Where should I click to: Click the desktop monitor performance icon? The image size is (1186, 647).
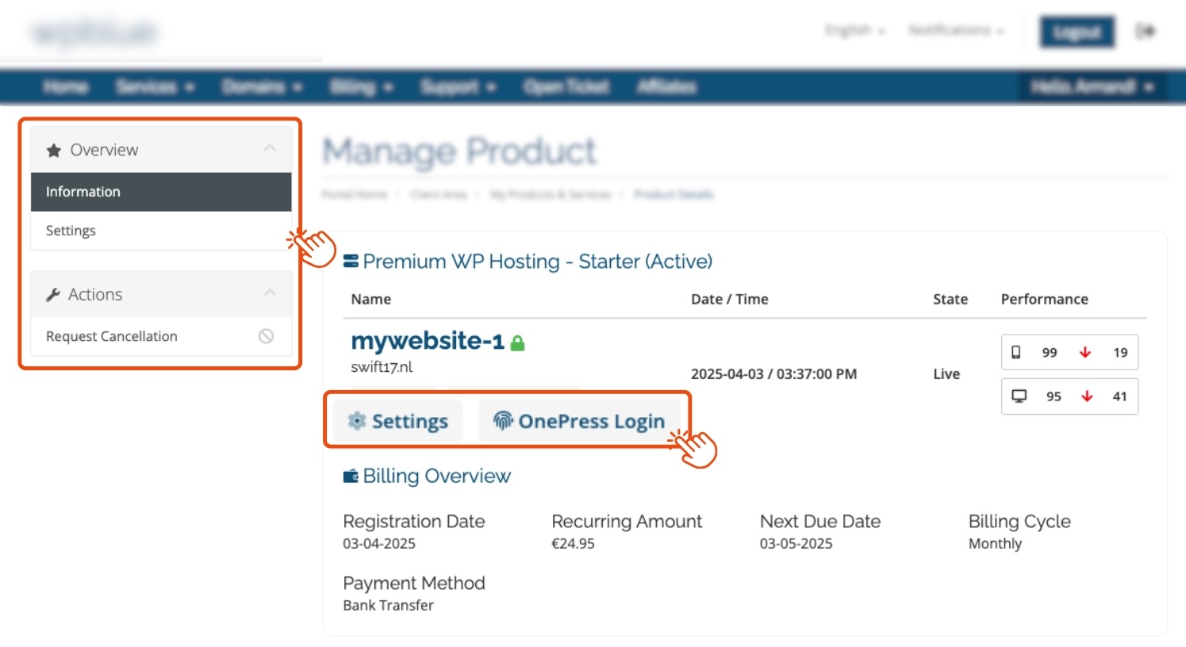coord(1019,396)
